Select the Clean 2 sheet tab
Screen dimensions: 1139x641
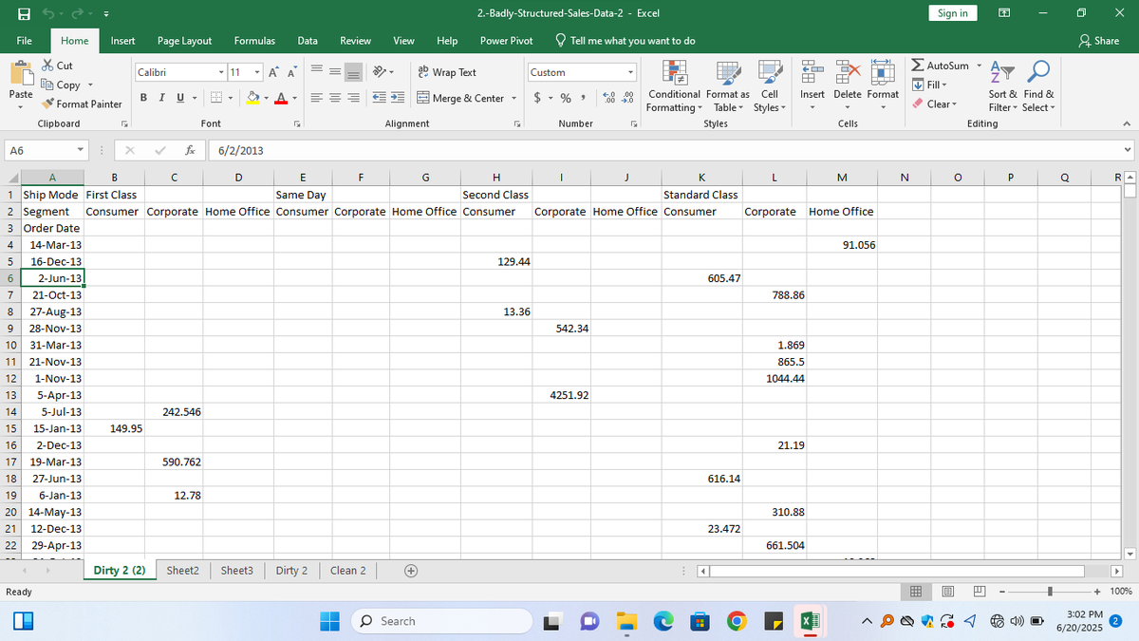(348, 571)
